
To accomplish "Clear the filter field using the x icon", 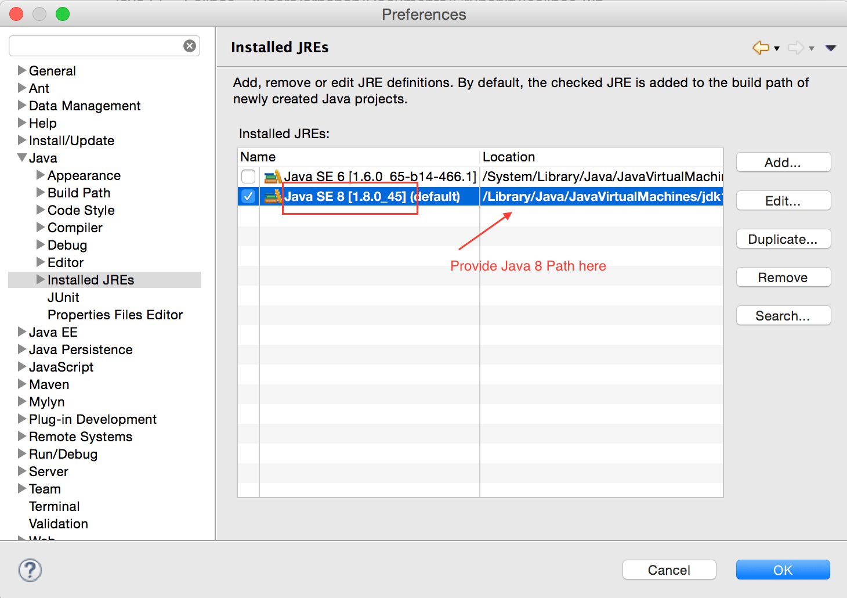I will pyautogui.click(x=190, y=45).
